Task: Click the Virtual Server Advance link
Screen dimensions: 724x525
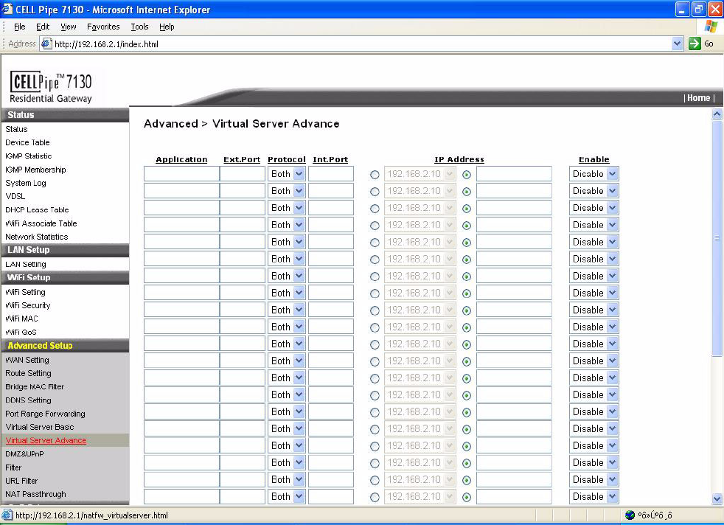Action: (x=46, y=440)
